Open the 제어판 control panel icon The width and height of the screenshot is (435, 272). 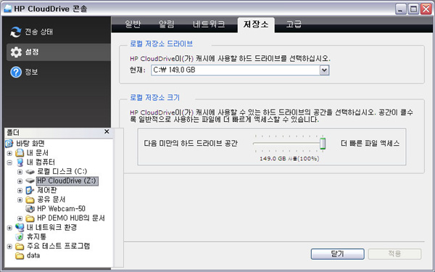[x=30, y=190]
